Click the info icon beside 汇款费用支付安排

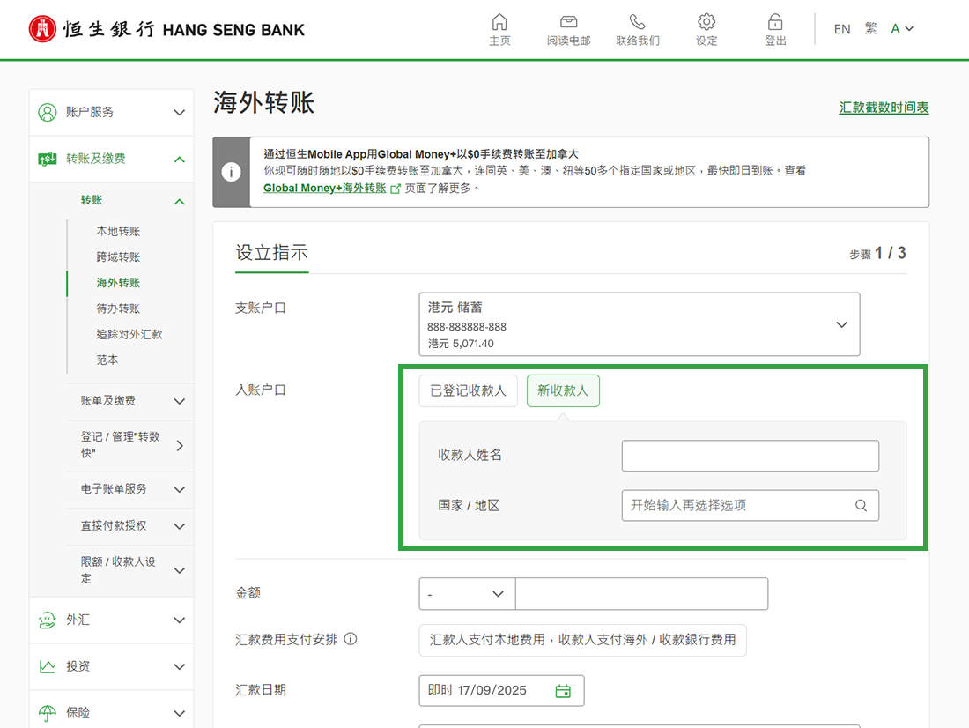click(x=351, y=639)
